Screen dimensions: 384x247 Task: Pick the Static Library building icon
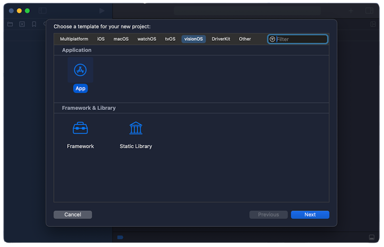136,129
